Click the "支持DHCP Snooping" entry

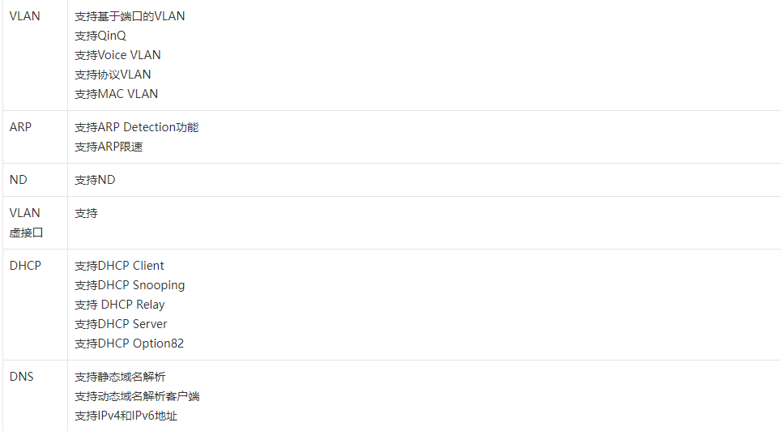130,285
